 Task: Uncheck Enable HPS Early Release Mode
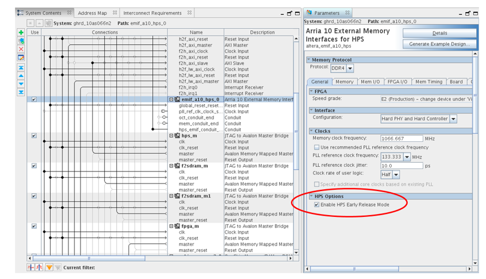[316, 205]
